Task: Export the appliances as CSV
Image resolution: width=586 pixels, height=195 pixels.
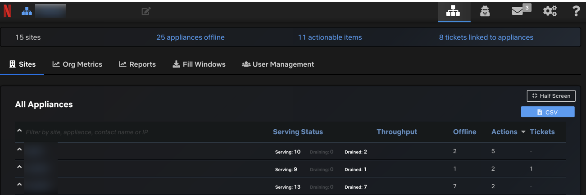Action: (547, 112)
